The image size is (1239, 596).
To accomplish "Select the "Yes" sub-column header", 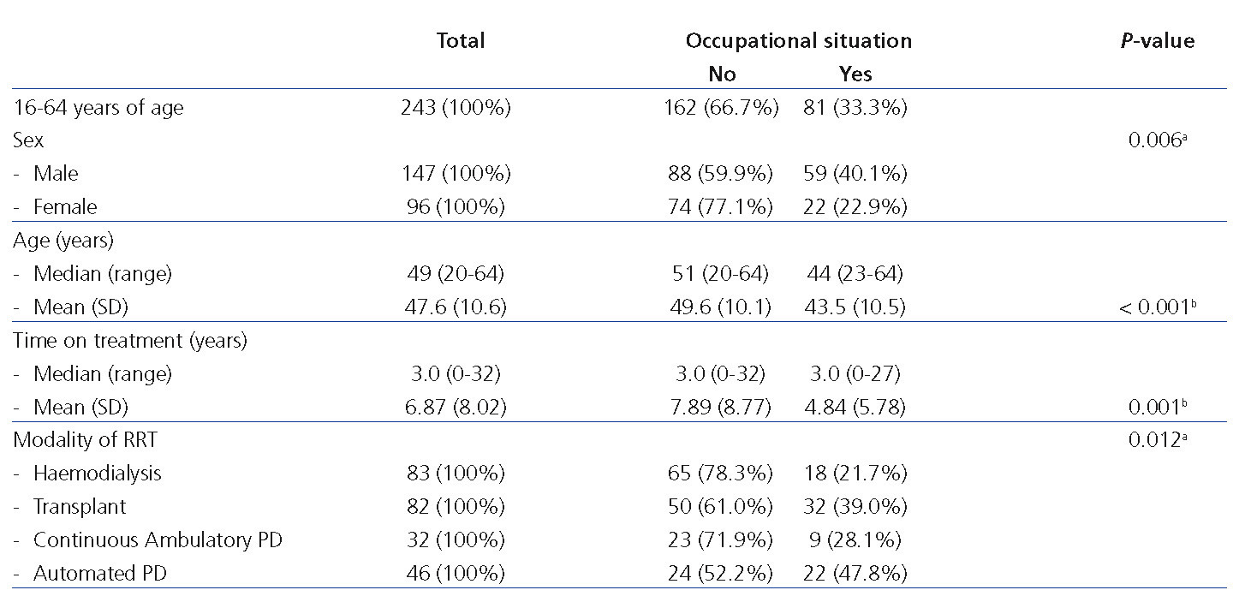I will pos(855,74).
